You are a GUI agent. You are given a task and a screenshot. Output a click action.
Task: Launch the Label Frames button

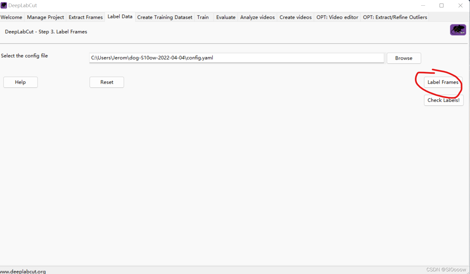[443, 82]
